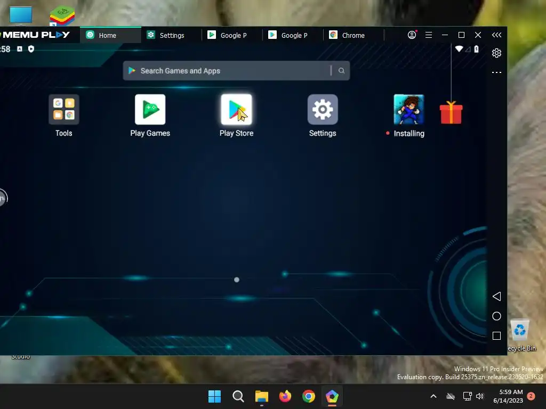546x409 pixels.
Task: Collapse the sidebar with triple chevron
Action: point(496,35)
